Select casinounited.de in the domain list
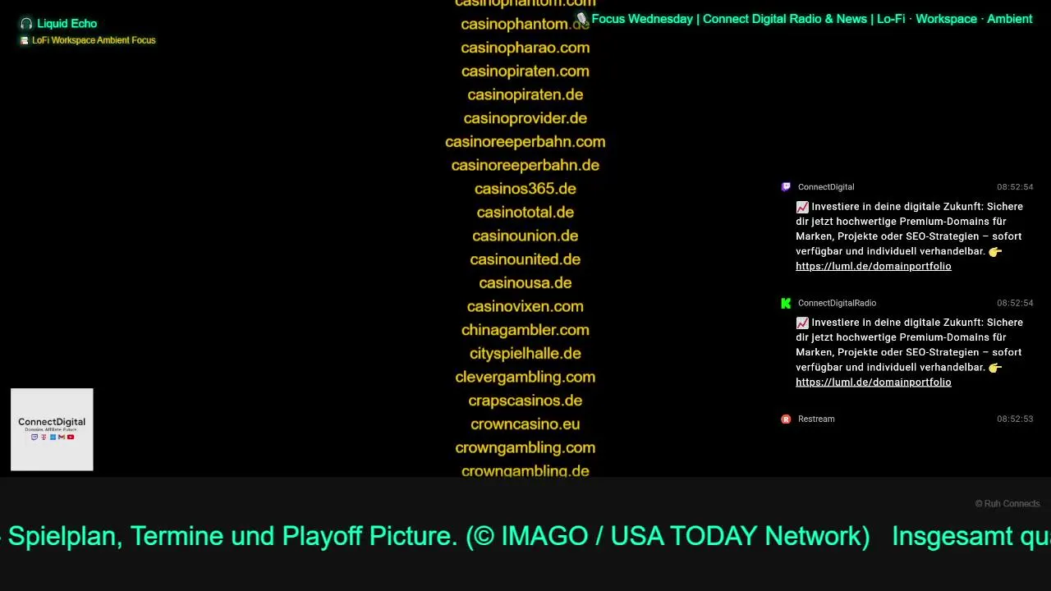Screen dimensions: 1051x591 click(525, 259)
